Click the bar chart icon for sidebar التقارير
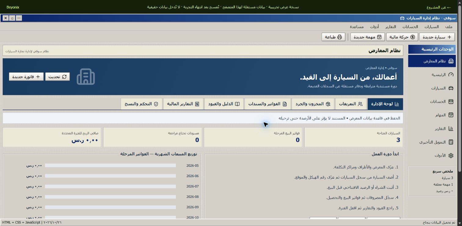462x226 pixels. tap(451, 129)
